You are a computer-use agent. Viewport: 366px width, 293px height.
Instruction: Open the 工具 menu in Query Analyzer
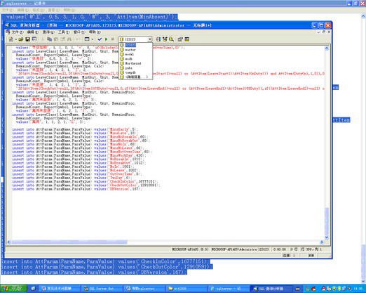point(64,32)
